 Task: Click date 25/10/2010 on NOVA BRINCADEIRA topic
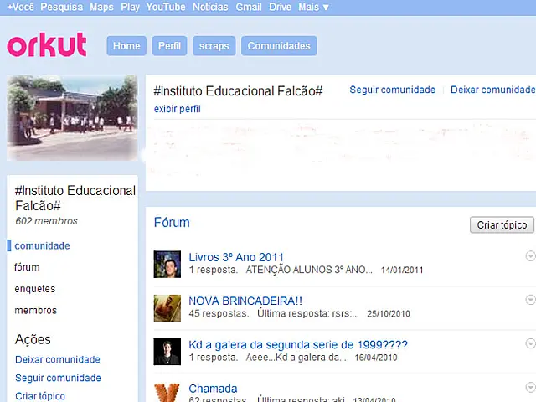pyautogui.click(x=389, y=314)
